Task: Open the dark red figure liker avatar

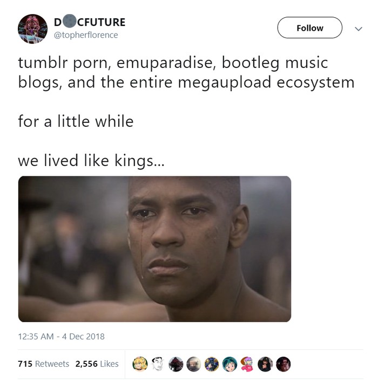Action: [176, 364]
